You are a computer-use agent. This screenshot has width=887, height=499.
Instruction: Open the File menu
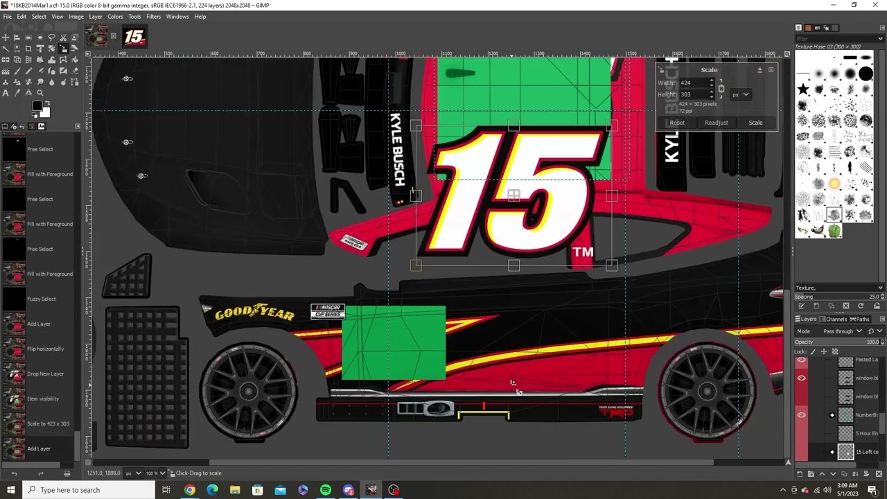click(x=7, y=17)
